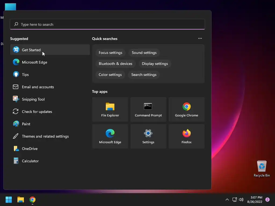The width and height of the screenshot is (275, 206).
Task: Select Sound settings quick search
Action: [144, 53]
